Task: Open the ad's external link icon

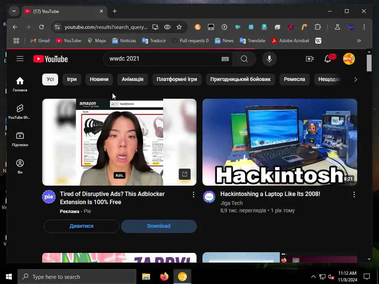Action: click(x=185, y=174)
